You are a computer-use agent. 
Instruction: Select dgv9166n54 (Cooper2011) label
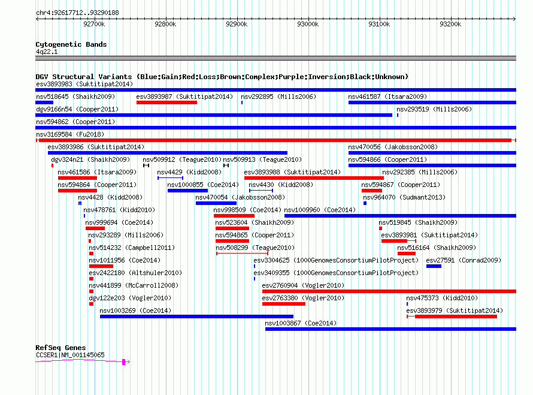77,109
